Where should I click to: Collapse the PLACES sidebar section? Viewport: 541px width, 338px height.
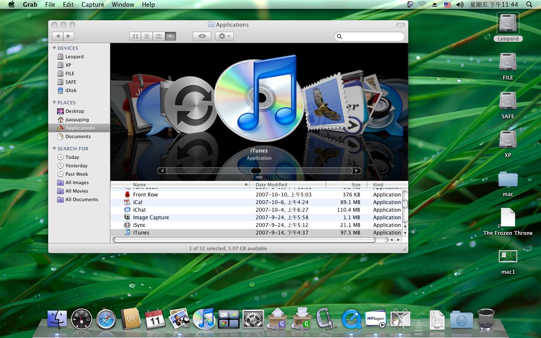[x=54, y=103]
